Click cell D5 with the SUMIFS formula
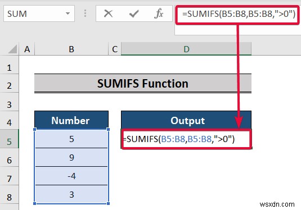301x210 pixels. tap(186, 139)
